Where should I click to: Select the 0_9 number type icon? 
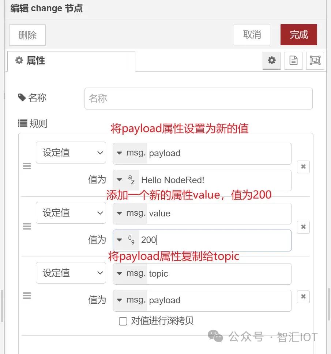131,240
